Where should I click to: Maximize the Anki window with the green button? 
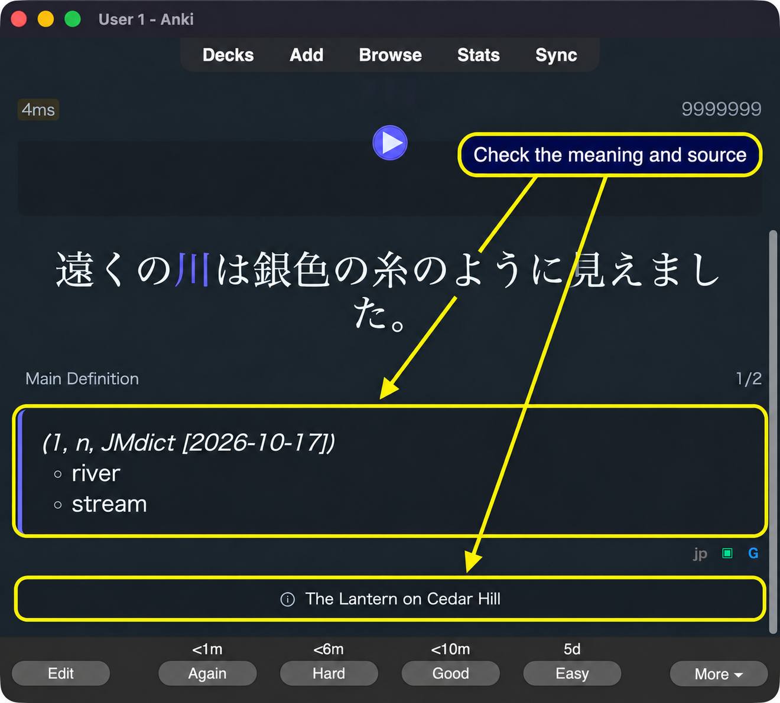pyautogui.click(x=73, y=19)
